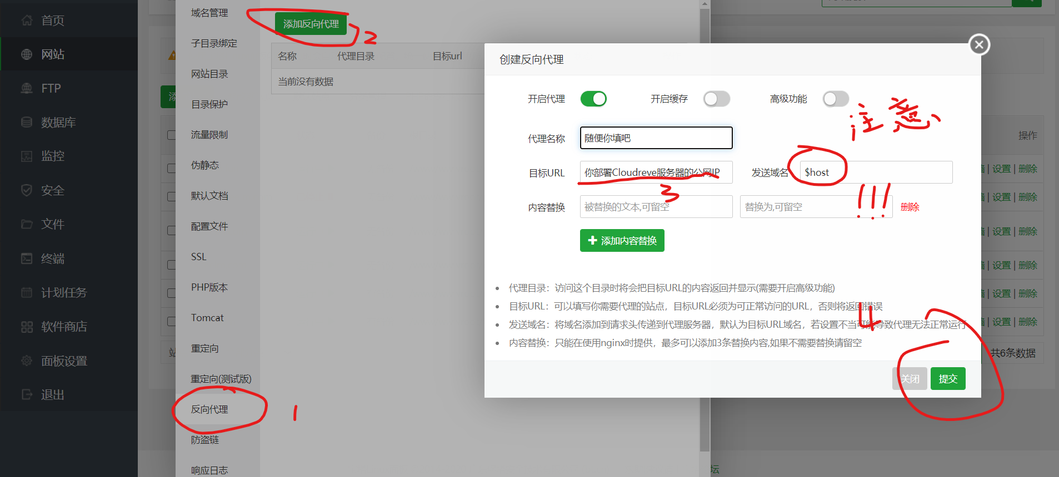Click the 软件商店 sidebar menu label
Image resolution: width=1059 pixels, height=477 pixels.
[64, 327]
